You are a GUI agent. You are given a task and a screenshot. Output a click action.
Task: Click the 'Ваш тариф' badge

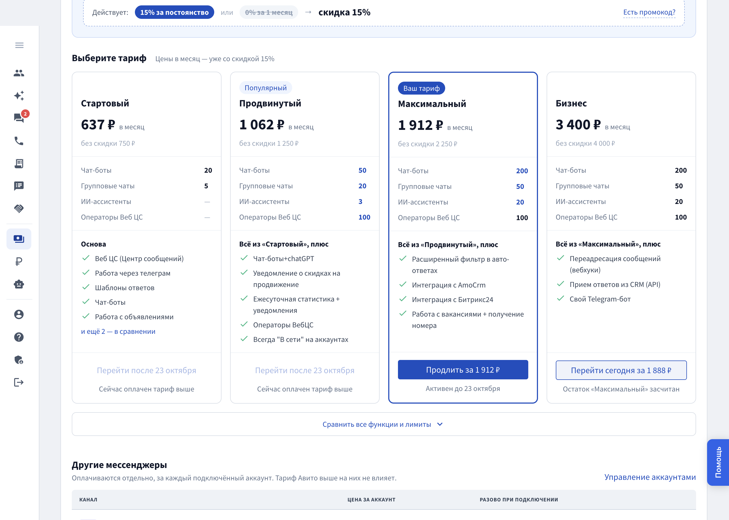coord(421,88)
